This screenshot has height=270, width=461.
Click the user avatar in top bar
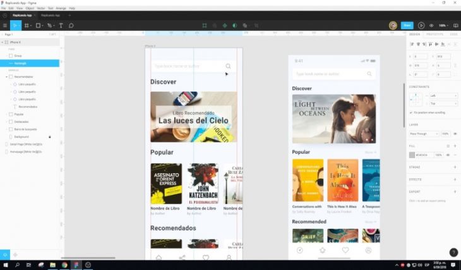(x=393, y=26)
